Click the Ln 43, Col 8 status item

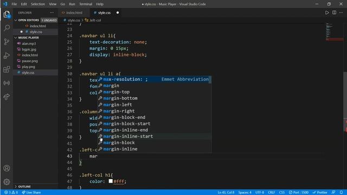coord(226,192)
